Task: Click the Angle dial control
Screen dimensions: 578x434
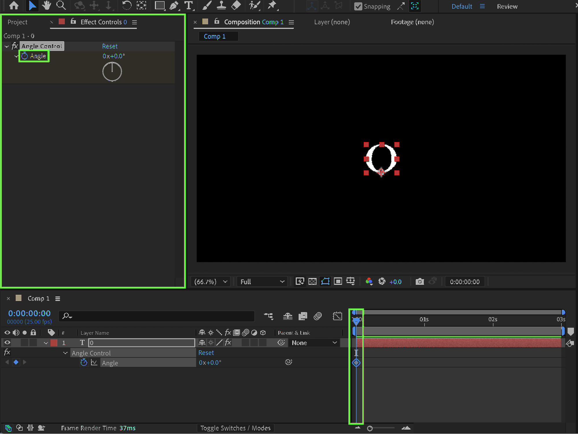Action: click(x=112, y=72)
